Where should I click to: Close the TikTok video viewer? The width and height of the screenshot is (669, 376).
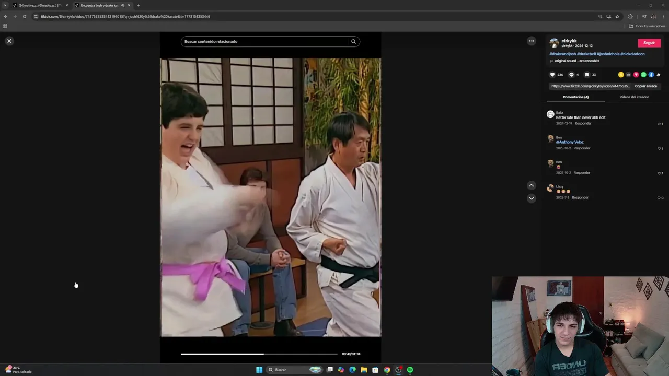pyautogui.click(x=9, y=41)
